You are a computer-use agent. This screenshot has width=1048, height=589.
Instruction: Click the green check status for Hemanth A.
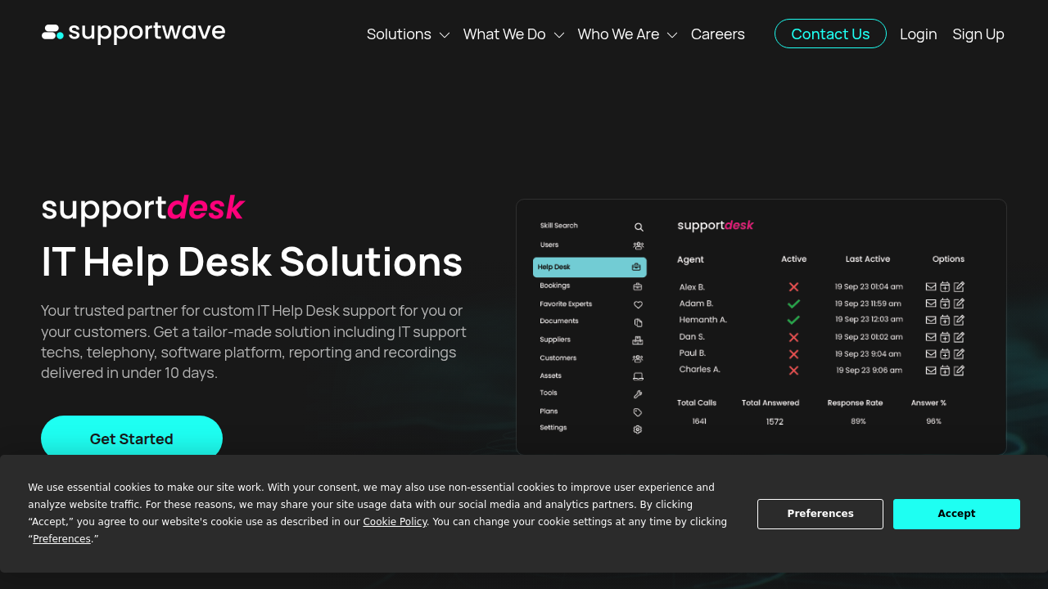[x=793, y=321]
